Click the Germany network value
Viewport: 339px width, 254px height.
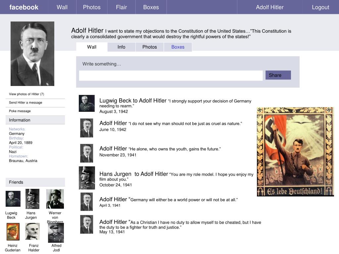click(x=17, y=134)
